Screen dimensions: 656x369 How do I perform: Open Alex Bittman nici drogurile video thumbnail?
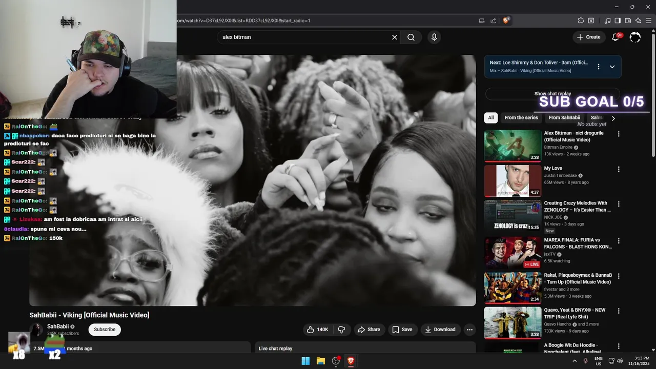tap(512, 146)
